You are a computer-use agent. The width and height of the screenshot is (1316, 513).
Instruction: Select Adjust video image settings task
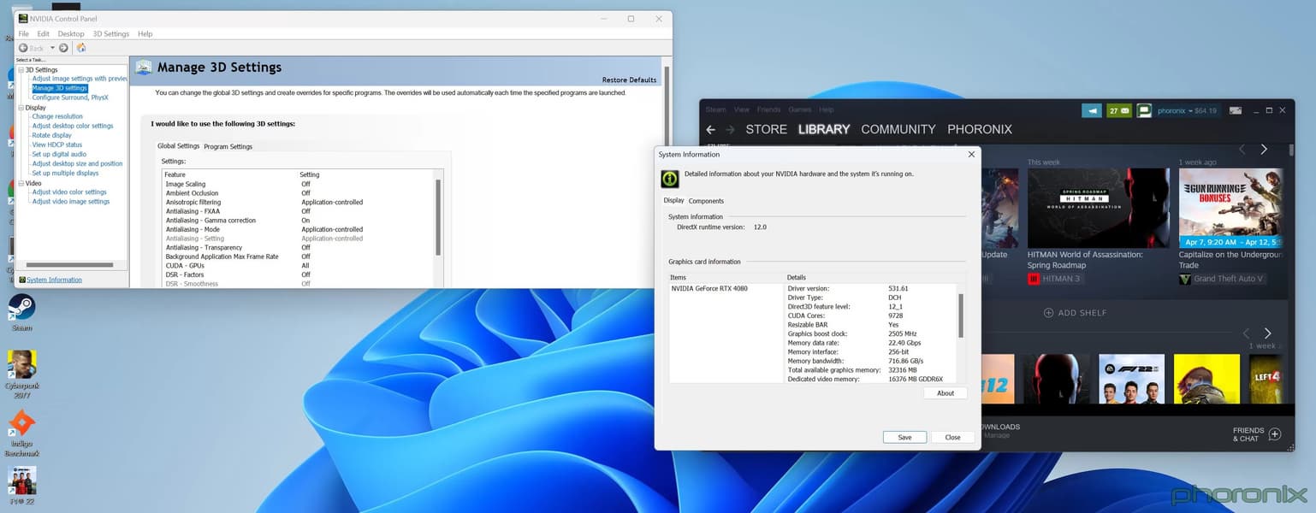click(71, 202)
